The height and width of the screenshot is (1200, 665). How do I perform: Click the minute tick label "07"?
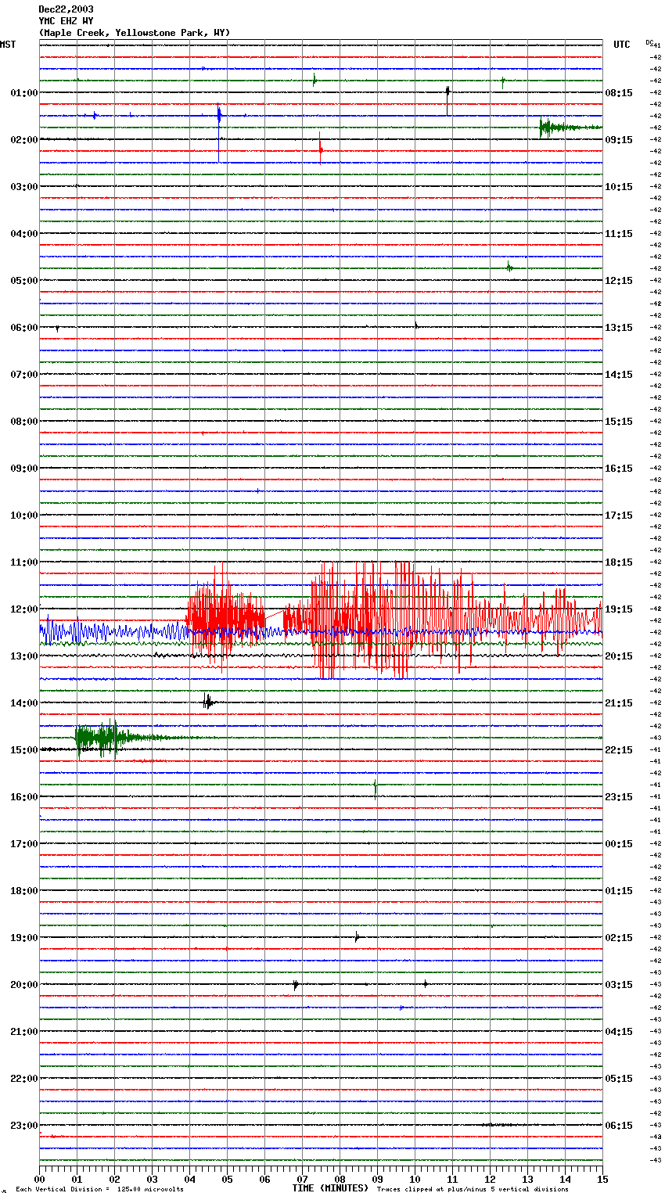[302, 1179]
